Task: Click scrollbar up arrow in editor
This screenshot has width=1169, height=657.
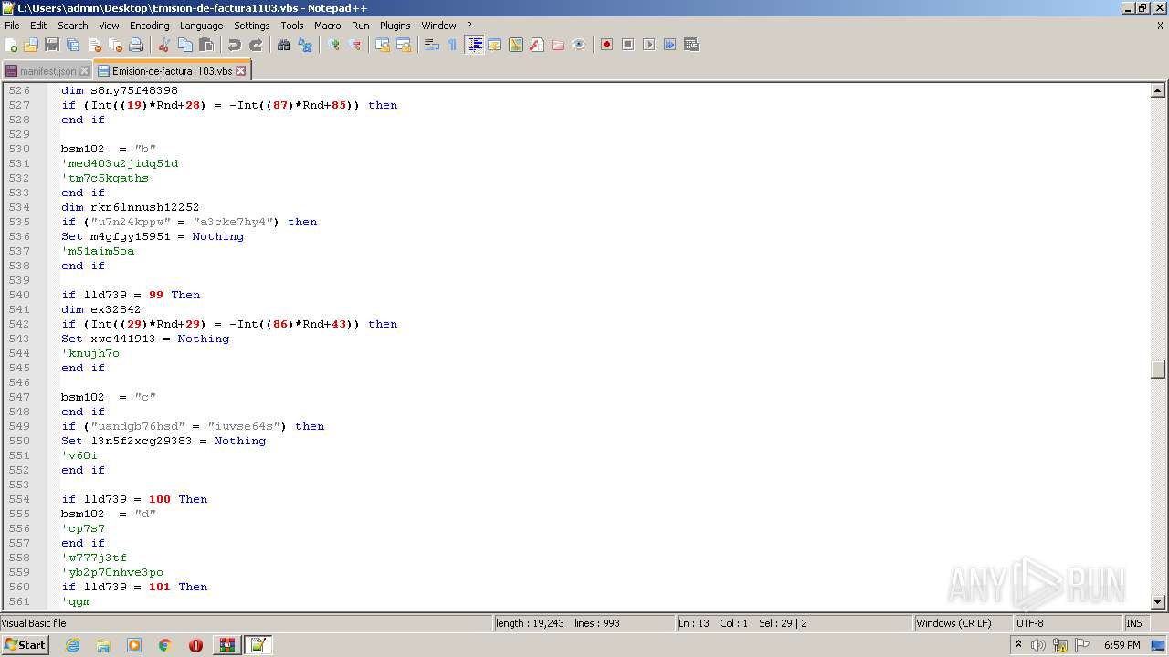Action: [x=1158, y=90]
